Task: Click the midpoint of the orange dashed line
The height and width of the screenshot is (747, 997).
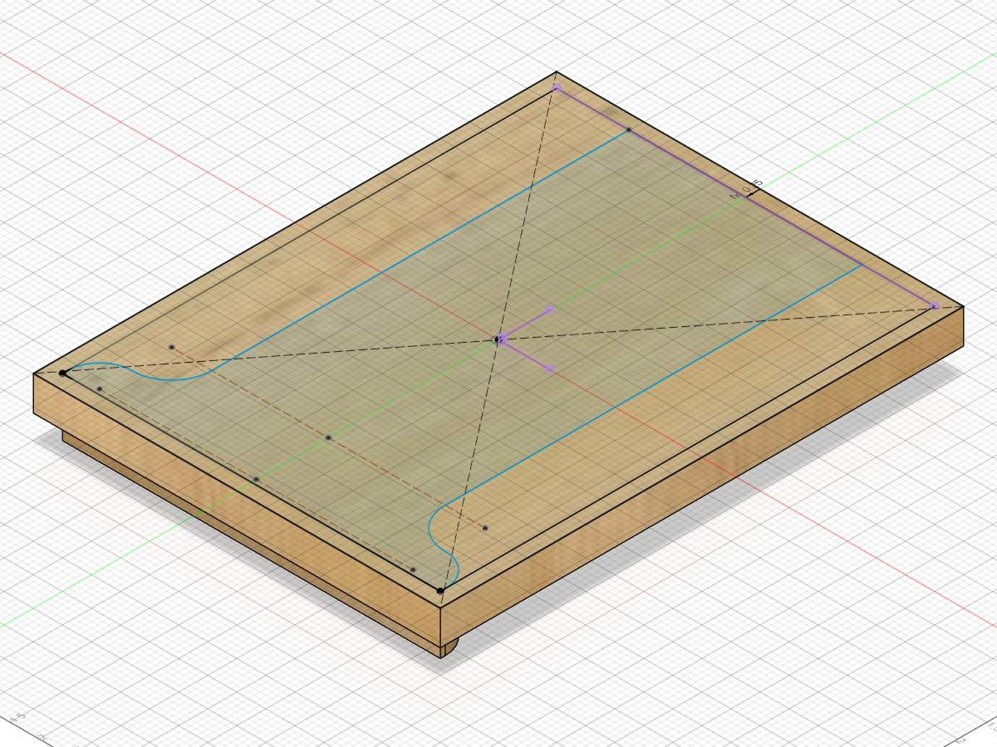Action: point(328,437)
